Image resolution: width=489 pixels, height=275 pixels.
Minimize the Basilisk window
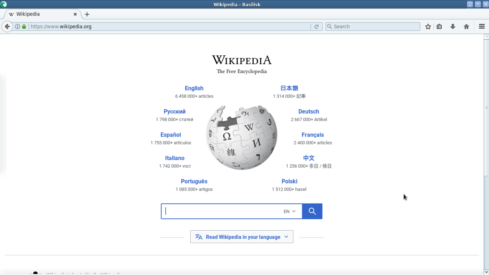[470, 4]
